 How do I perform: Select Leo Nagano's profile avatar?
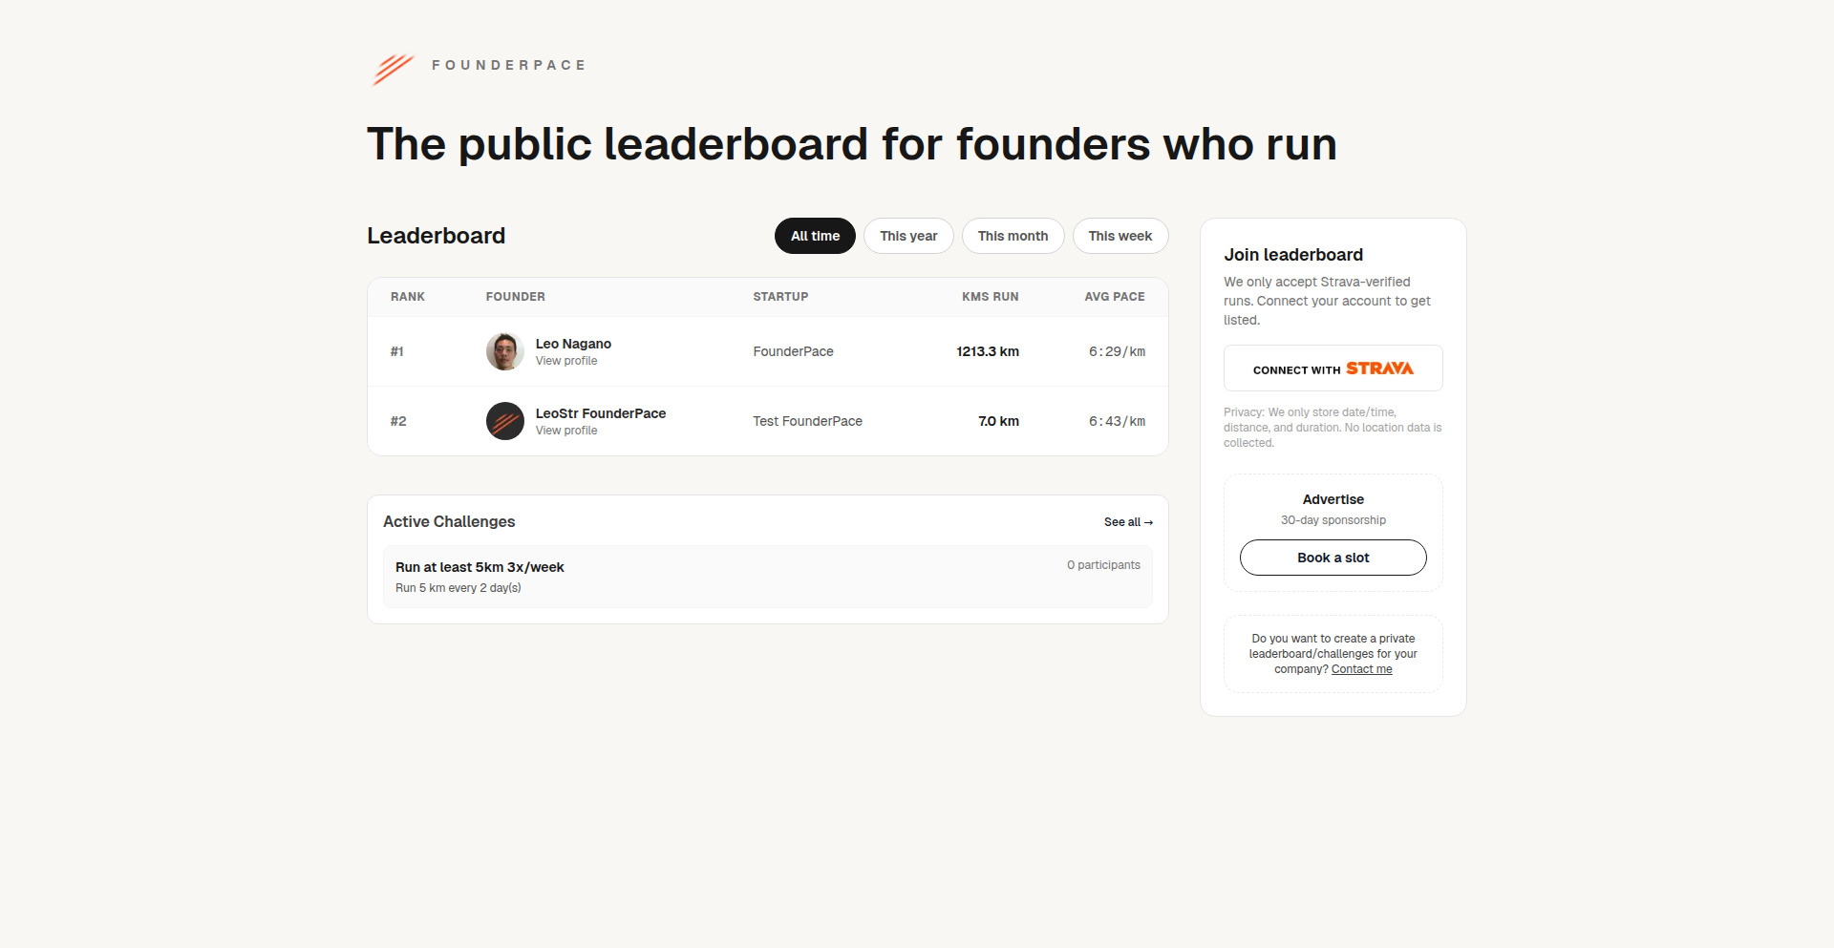(x=505, y=351)
